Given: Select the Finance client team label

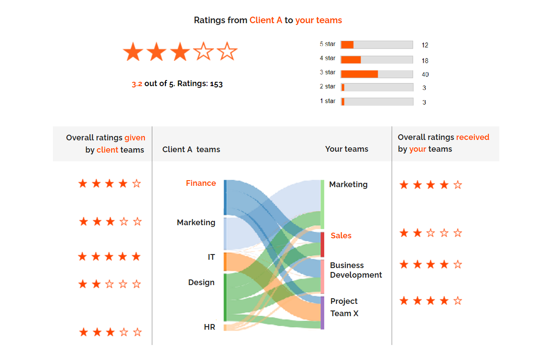Looking at the screenshot, I should 201,183.
